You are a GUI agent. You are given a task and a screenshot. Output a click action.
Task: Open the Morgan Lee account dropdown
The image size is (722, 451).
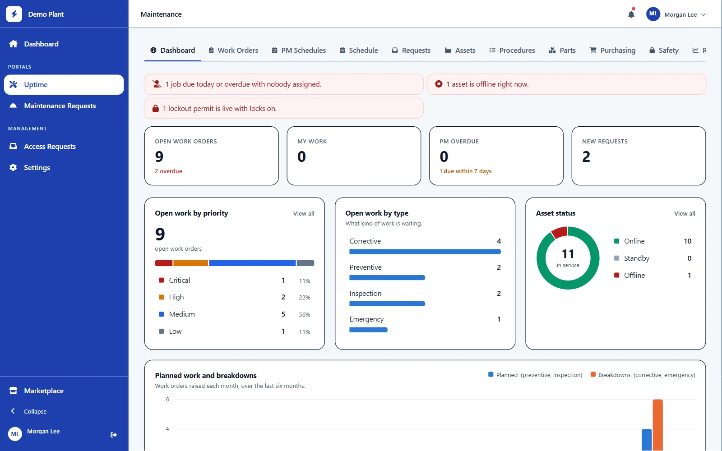click(676, 14)
